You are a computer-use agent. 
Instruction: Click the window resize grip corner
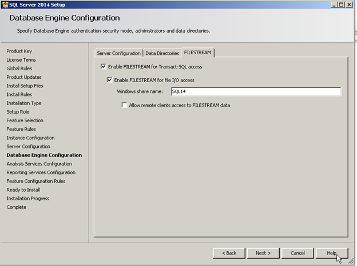351,261
